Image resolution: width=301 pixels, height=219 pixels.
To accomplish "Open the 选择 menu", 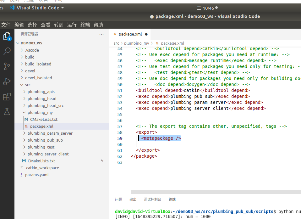I will click(x=32, y=25).
